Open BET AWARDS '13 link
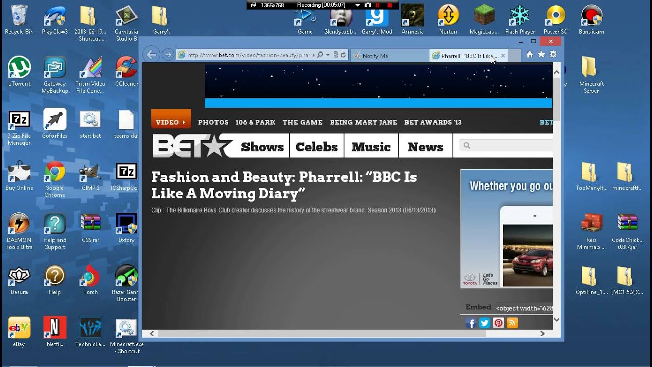 click(x=433, y=122)
